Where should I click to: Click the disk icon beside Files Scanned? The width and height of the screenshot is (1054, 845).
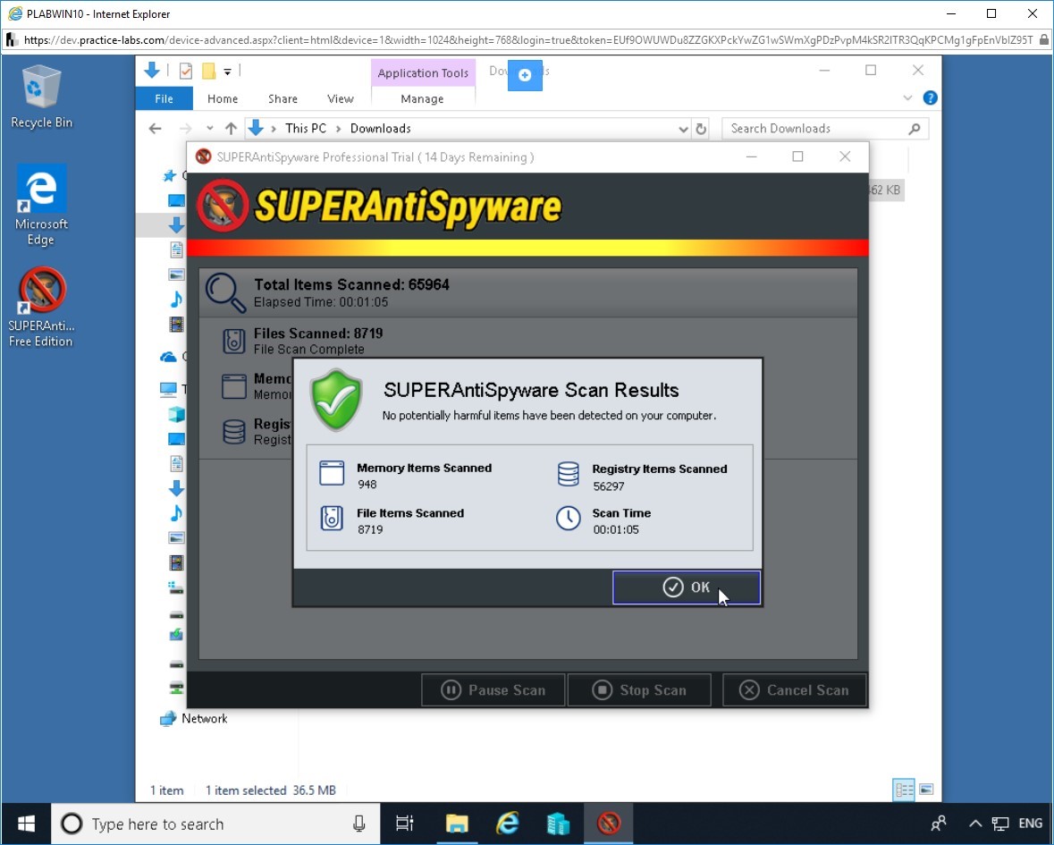[234, 341]
